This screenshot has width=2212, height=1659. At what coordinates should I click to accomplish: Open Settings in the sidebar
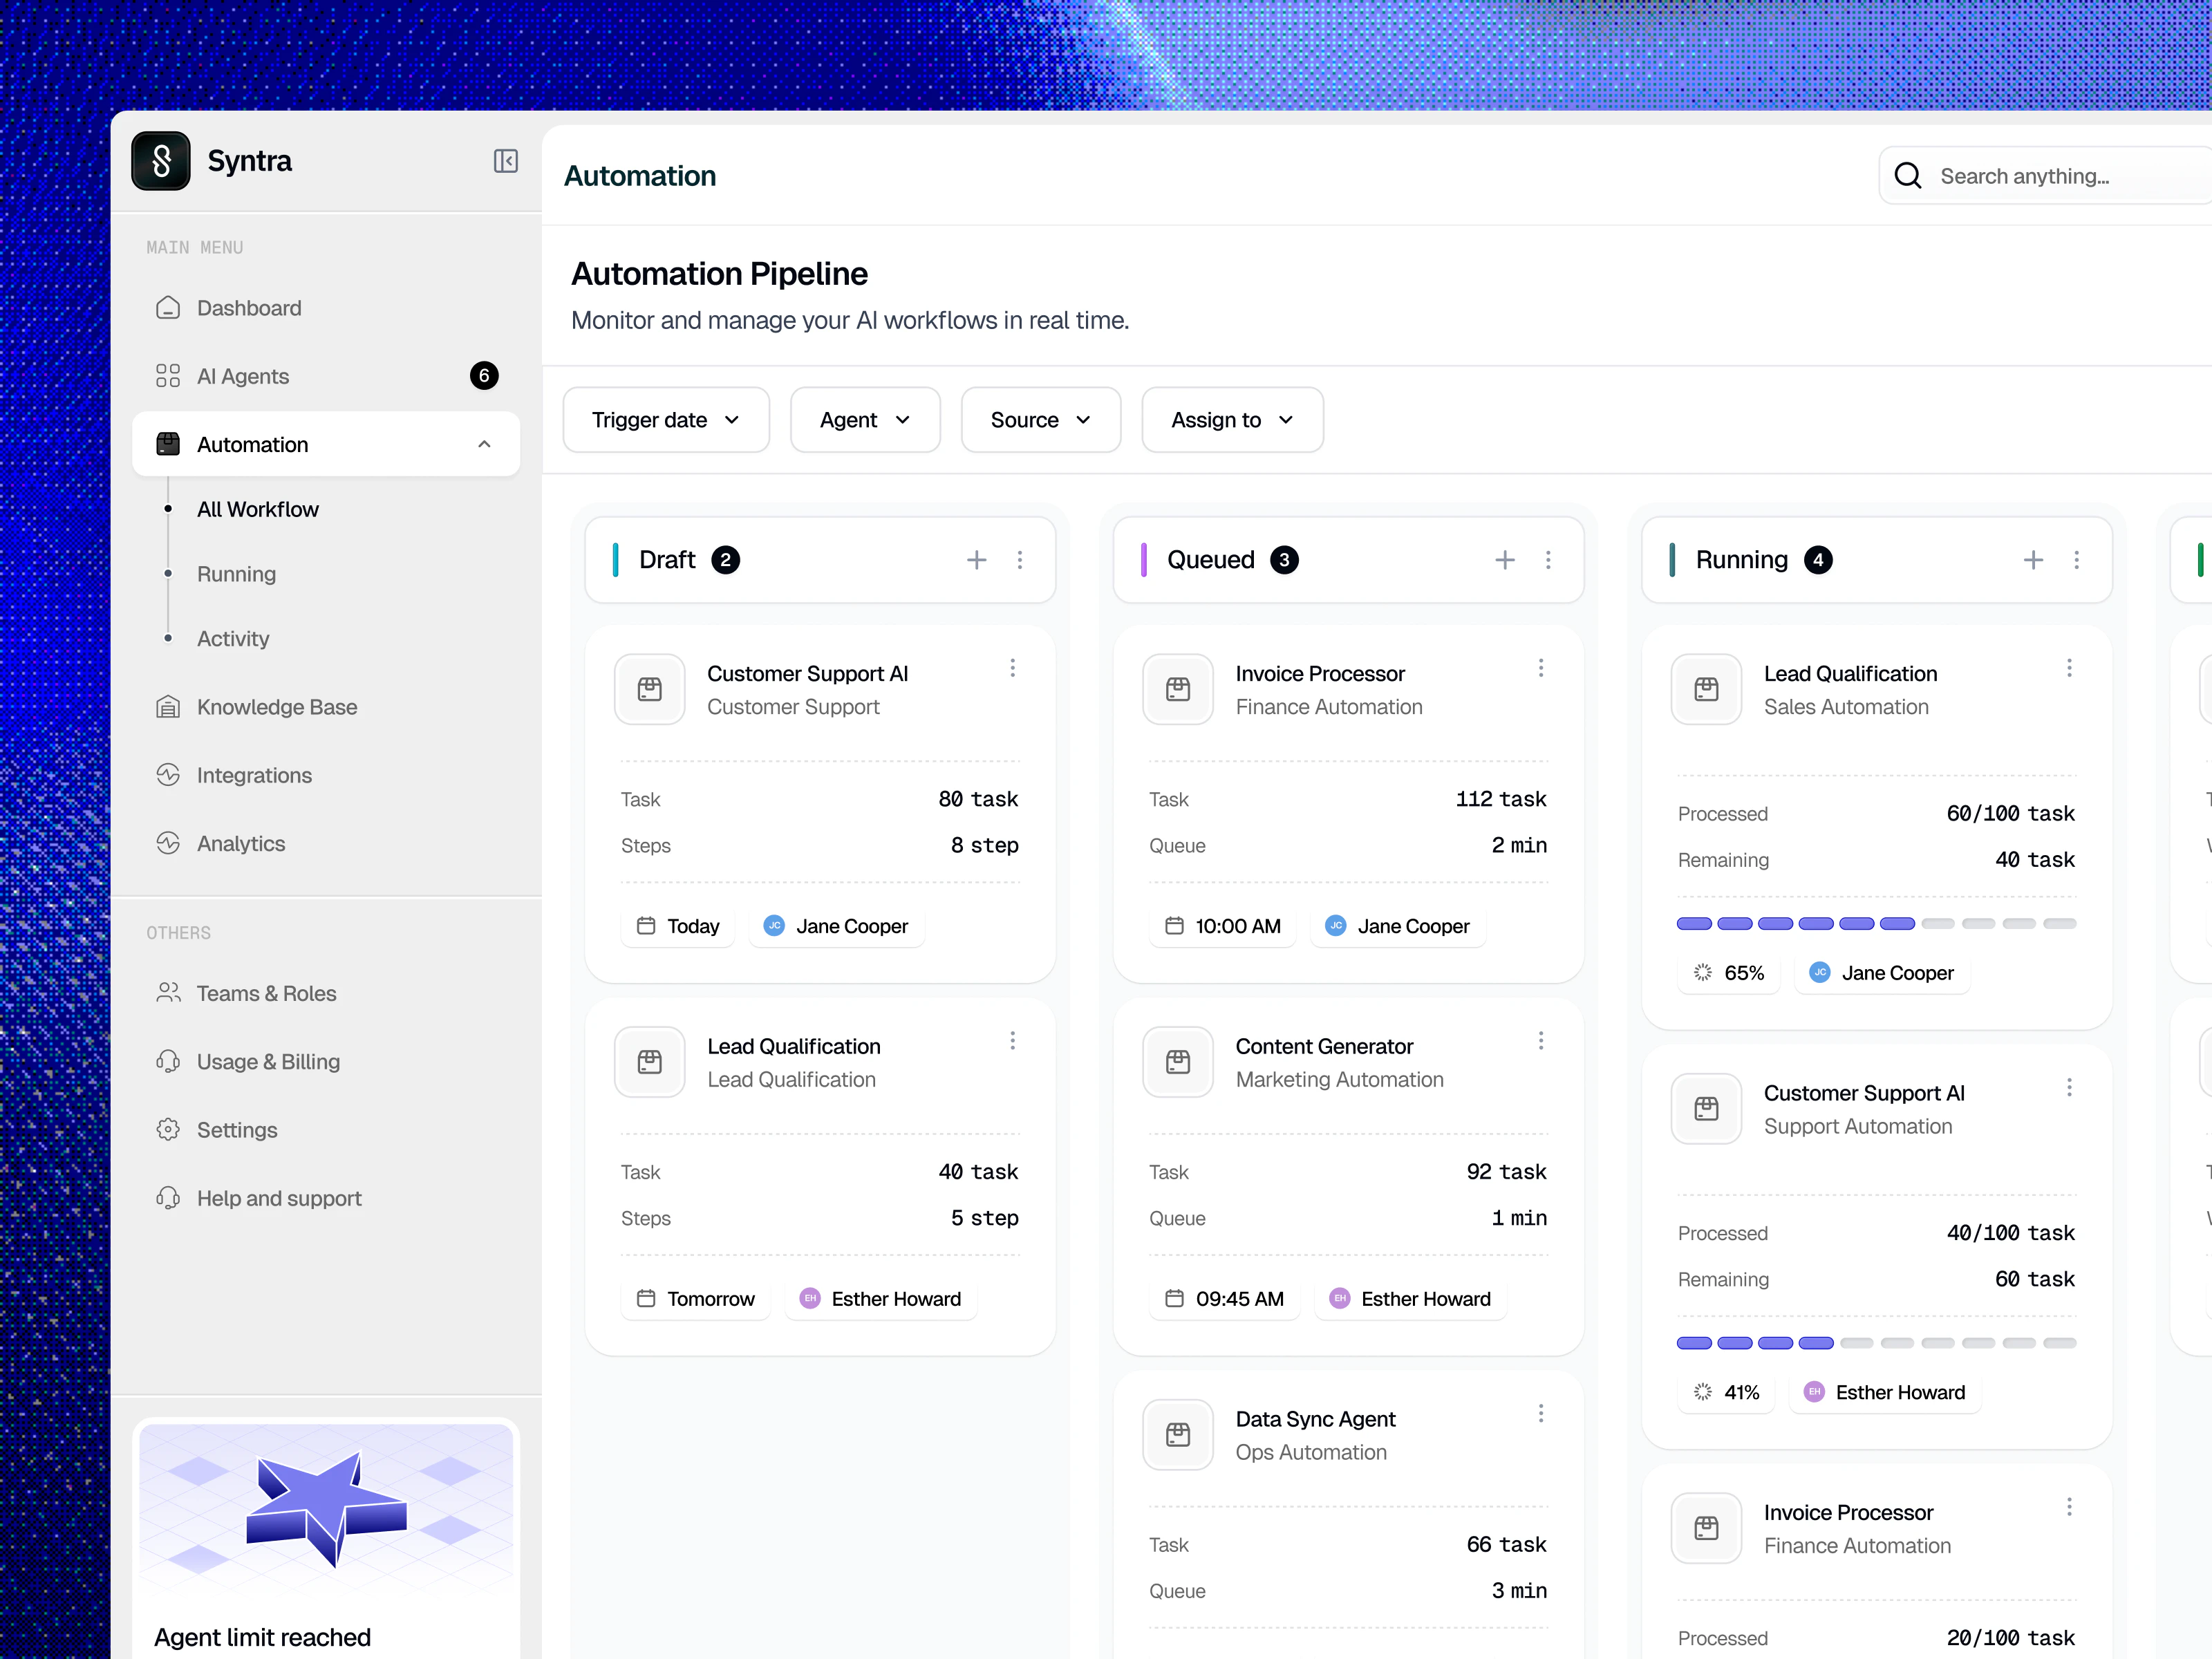[x=326, y=1130]
